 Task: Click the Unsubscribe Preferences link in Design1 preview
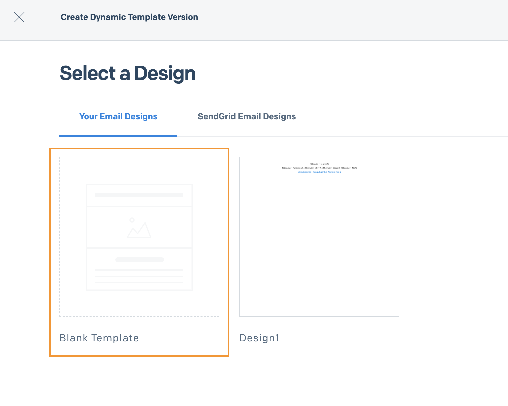tap(327, 172)
